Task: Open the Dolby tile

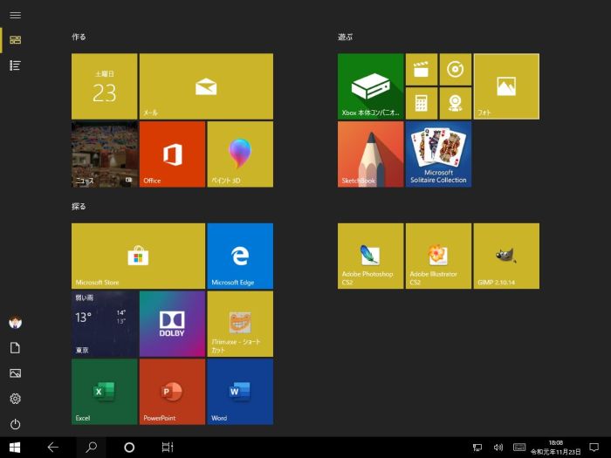Action: coord(172,324)
